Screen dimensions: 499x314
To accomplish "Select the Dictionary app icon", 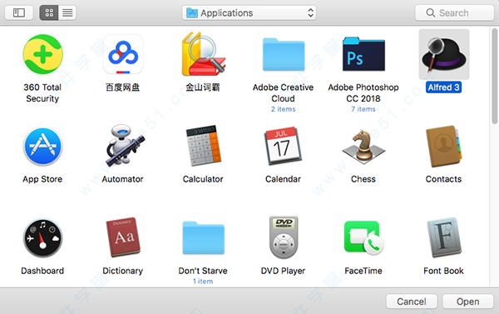I will (123, 237).
